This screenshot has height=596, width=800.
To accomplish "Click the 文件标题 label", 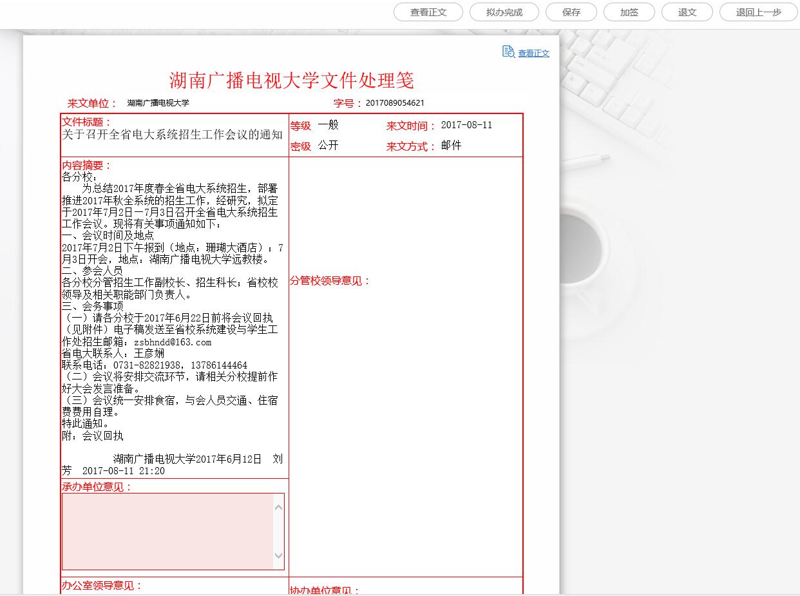I will click(x=87, y=122).
